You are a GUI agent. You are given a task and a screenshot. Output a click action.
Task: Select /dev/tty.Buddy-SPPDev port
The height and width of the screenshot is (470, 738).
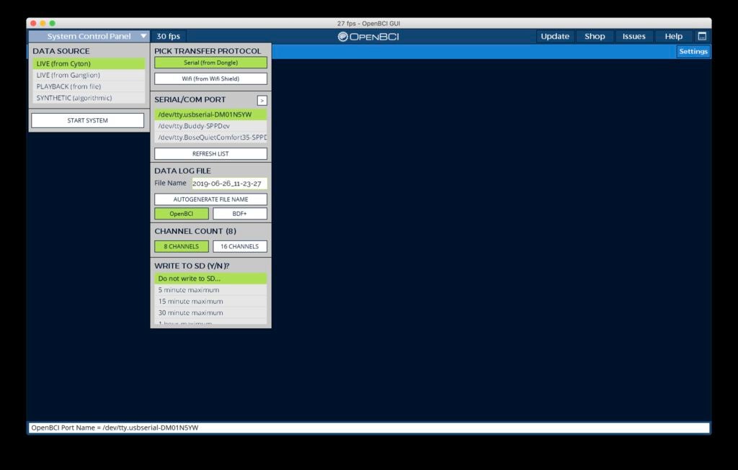[210, 126]
